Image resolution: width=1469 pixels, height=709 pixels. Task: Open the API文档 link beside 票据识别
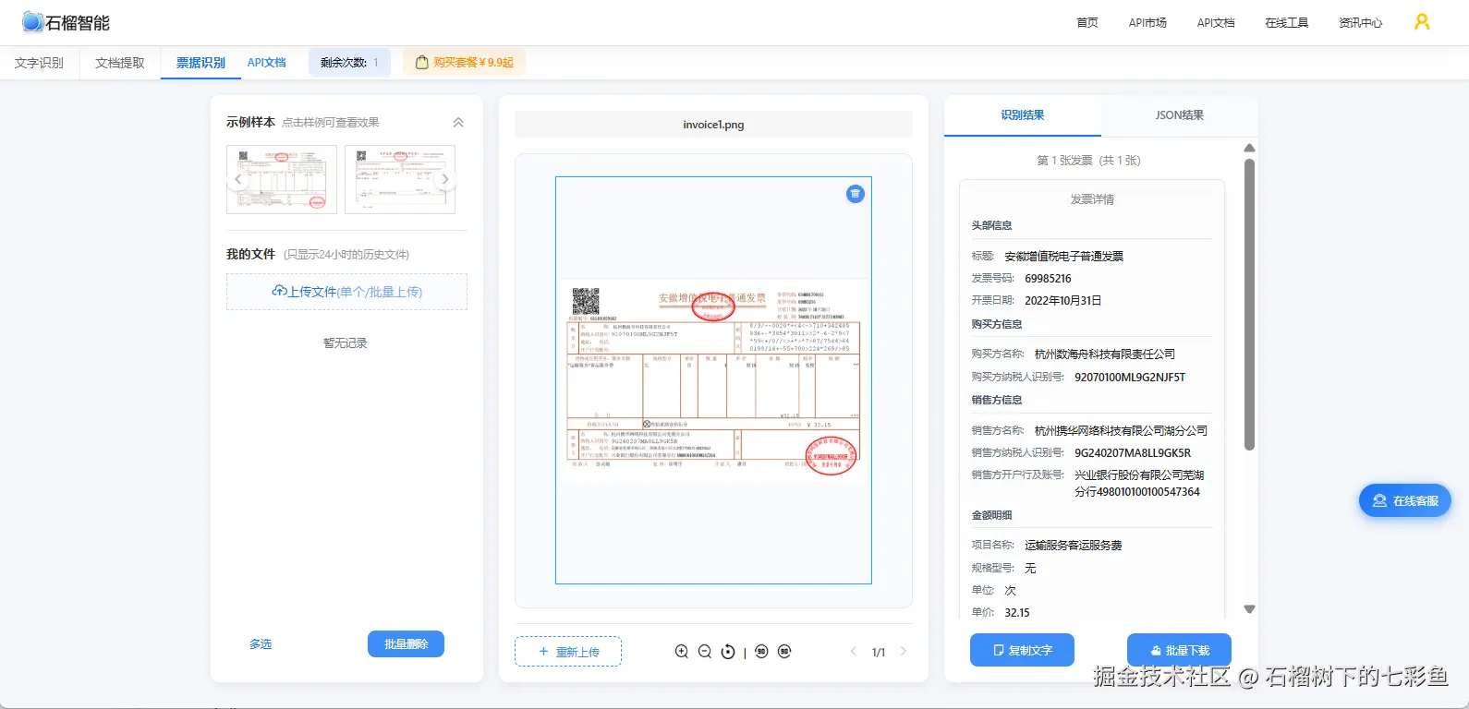click(267, 63)
